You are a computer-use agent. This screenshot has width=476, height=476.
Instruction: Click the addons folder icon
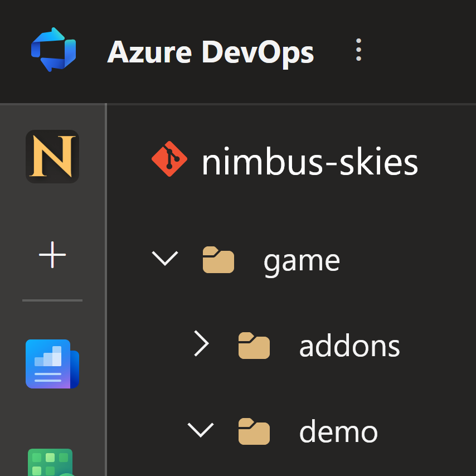(254, 346)
